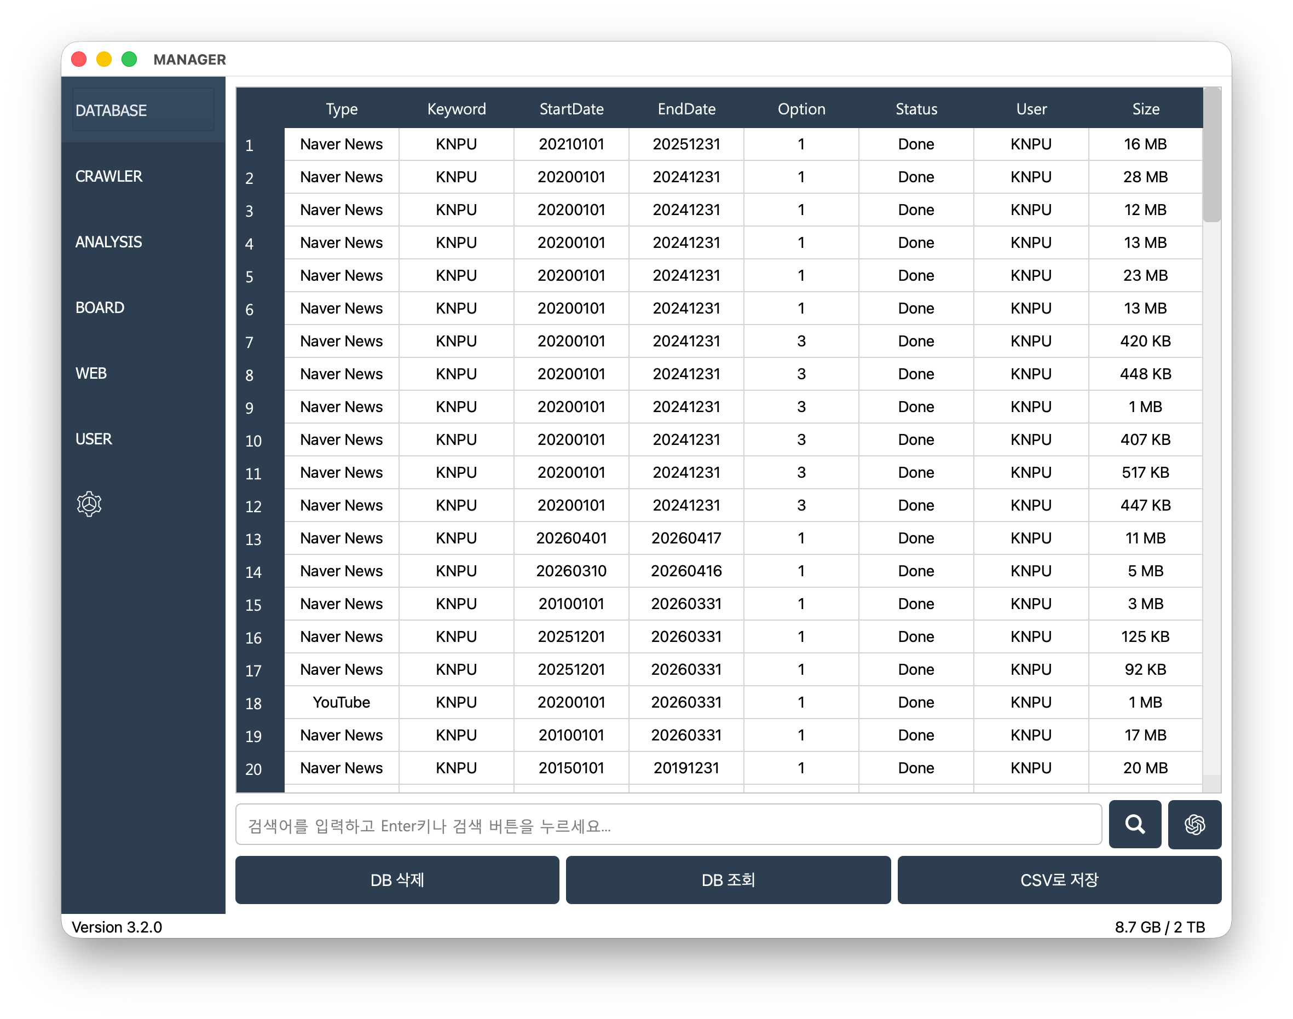
Task: Select row header number 1
Action: click(260, 144)
